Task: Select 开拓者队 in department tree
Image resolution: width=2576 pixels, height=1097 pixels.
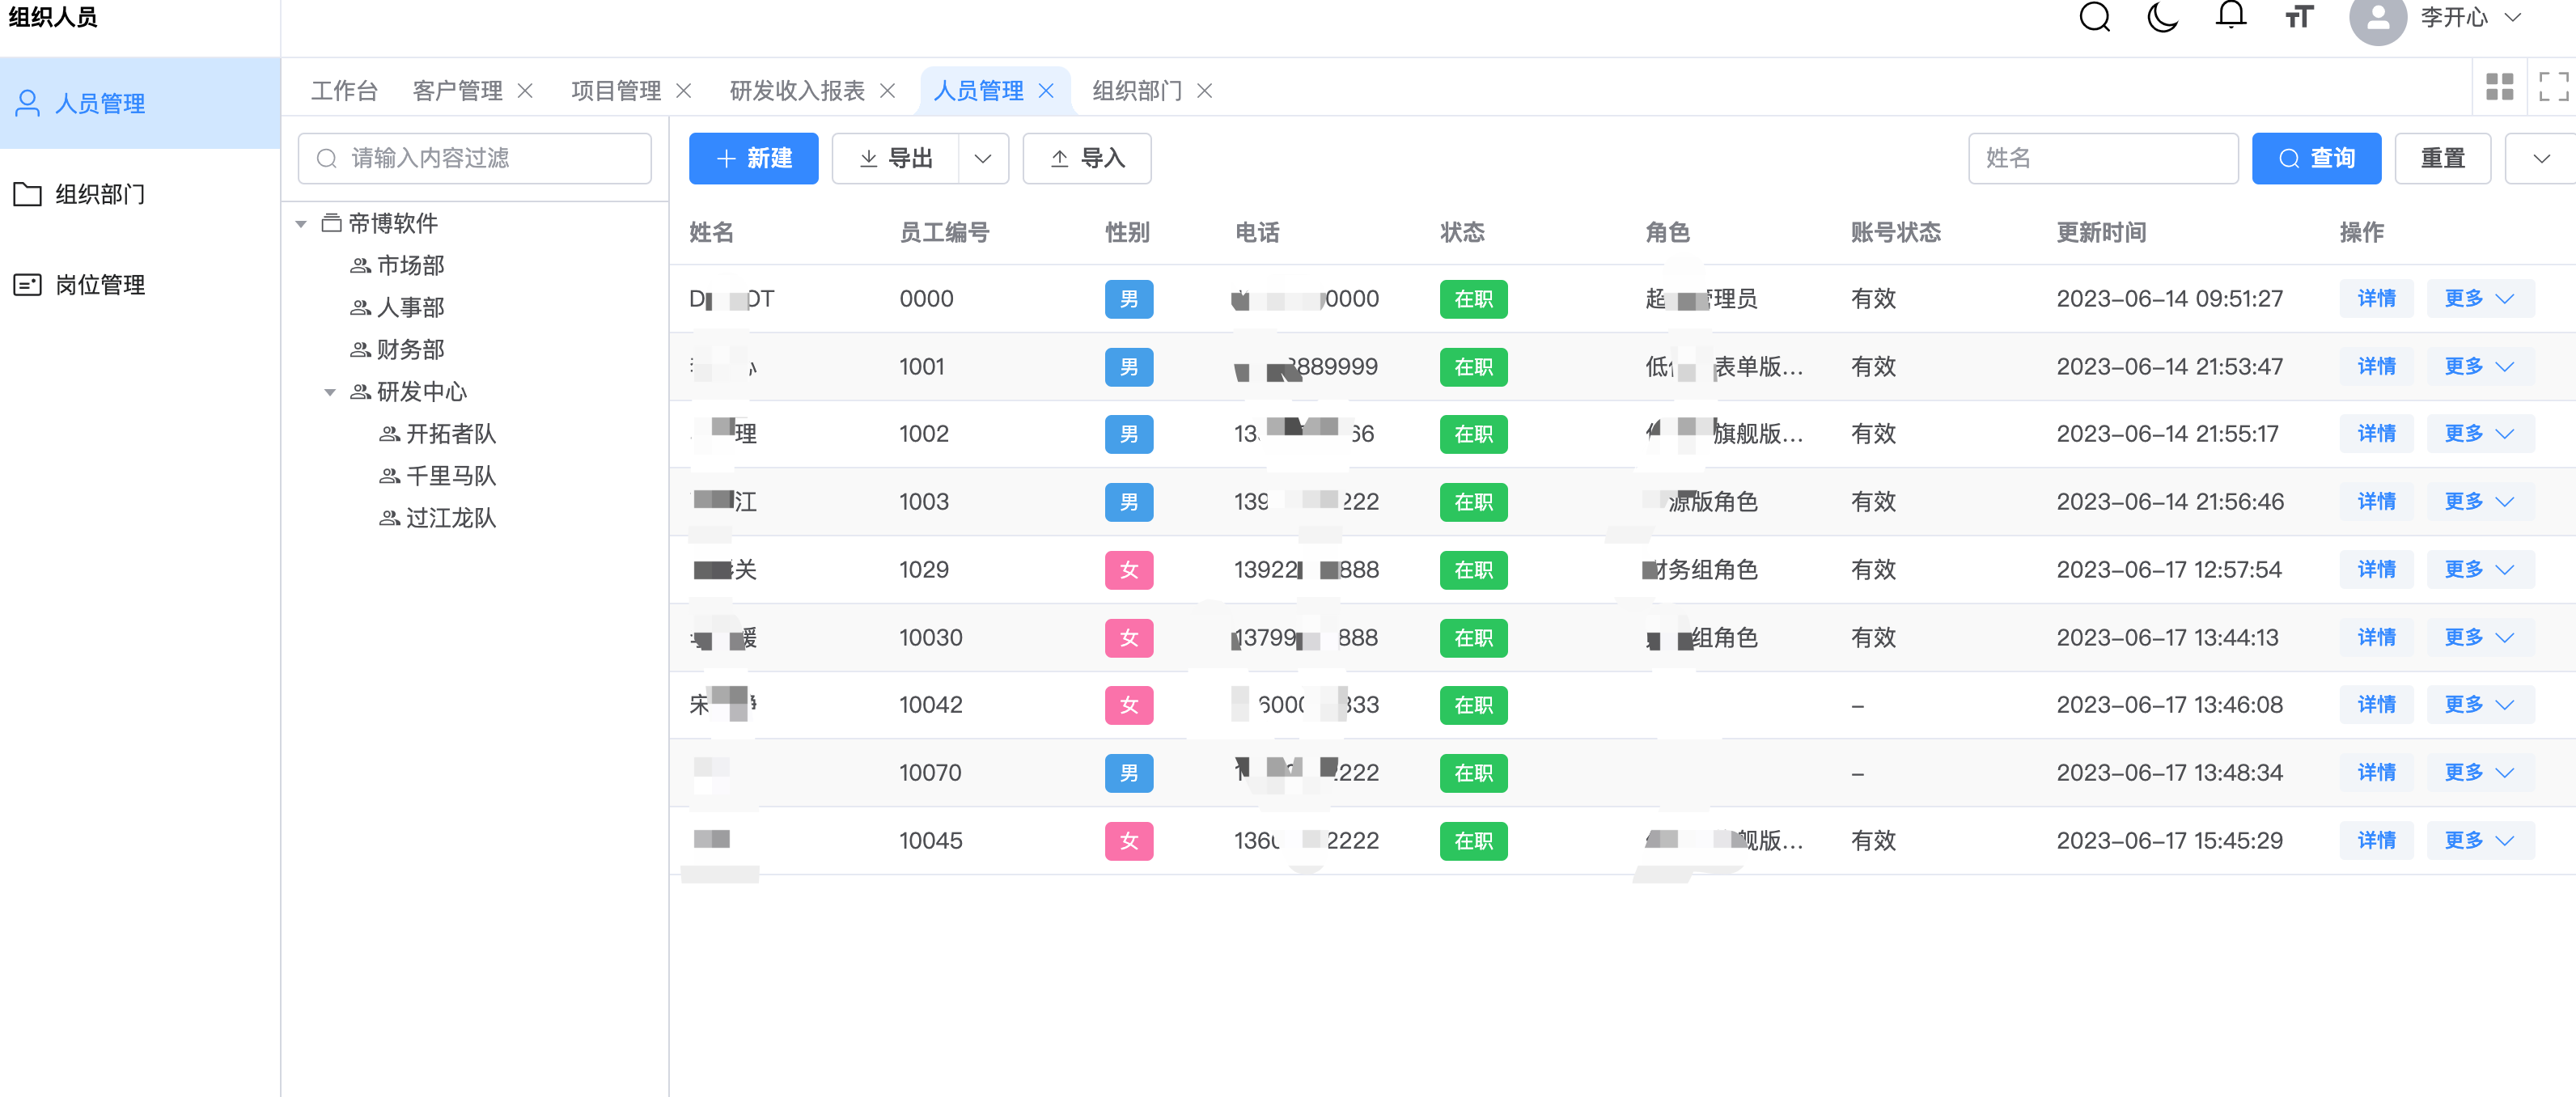Action: tap(450, 434)
